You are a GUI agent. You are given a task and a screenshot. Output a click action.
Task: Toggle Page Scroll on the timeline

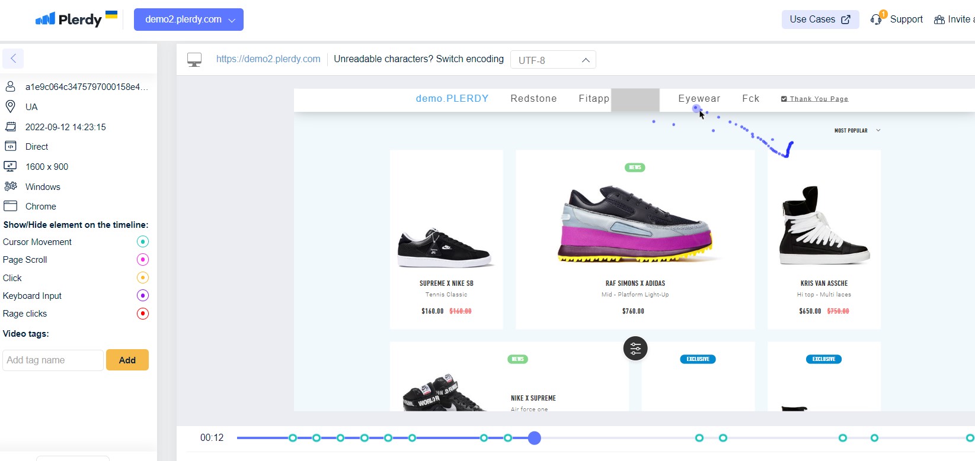point(143,259)
